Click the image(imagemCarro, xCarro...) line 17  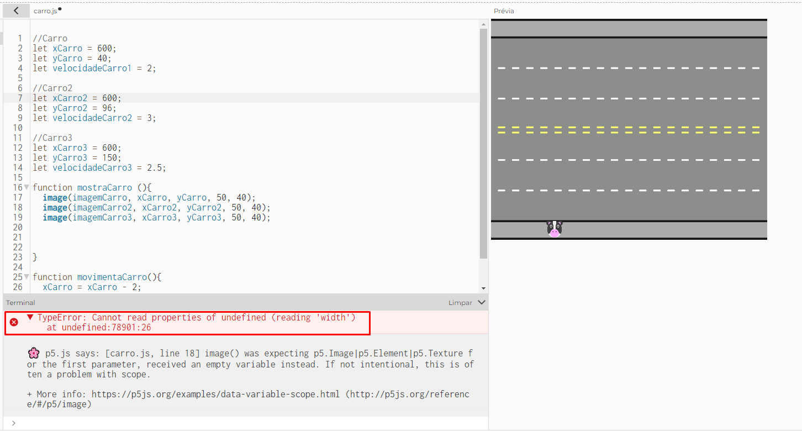point(149,198)
